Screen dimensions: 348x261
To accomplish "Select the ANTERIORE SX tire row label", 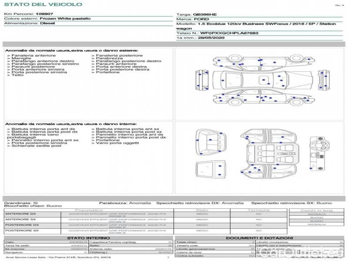I will (x=20, y=220).
